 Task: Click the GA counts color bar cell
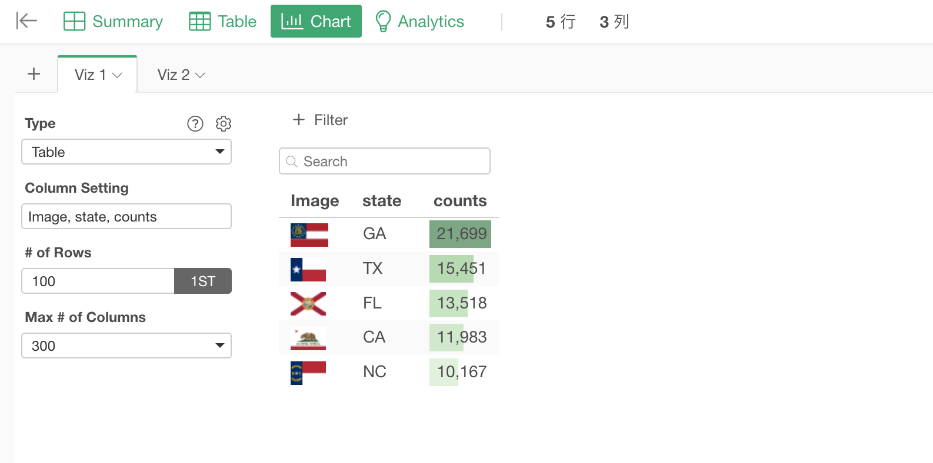[x=460, y=234]
